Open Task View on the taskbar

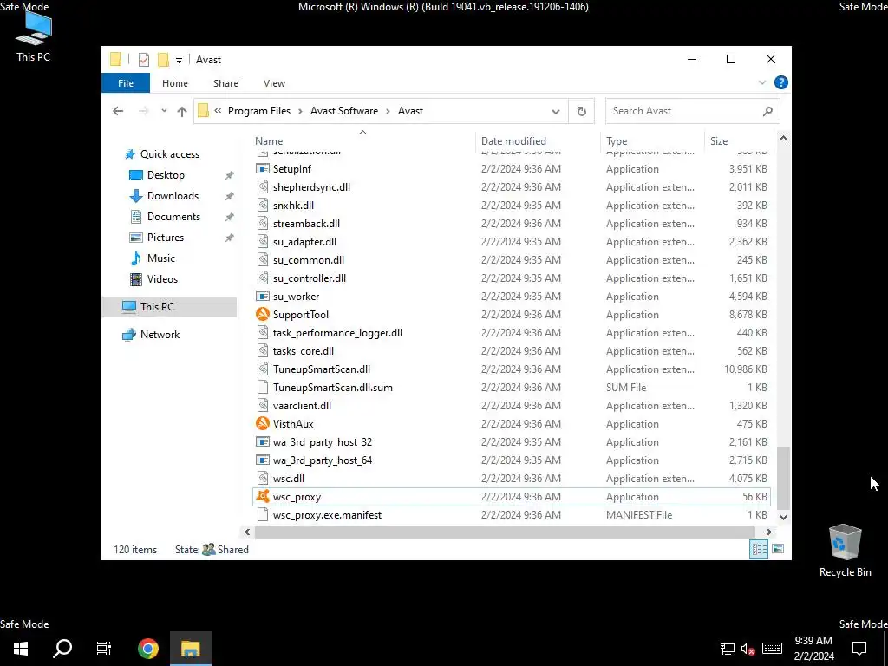[x=104, y=649]
